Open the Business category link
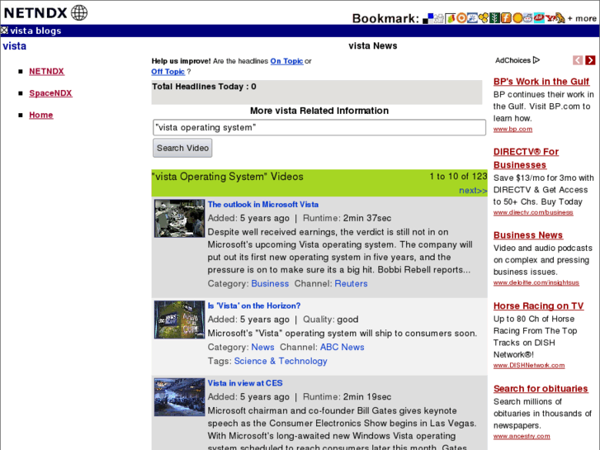Screen dimensions: 600x450 (270, 283)
